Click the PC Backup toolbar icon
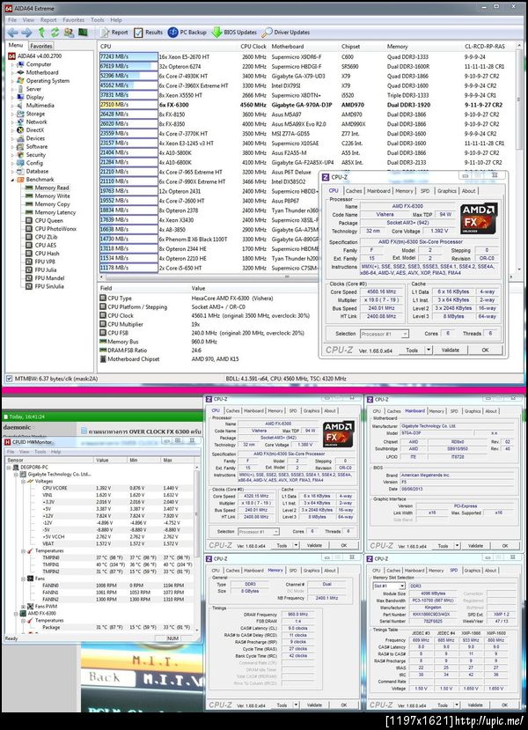This screenshot has width=528, height=730. tap(172, 32)
